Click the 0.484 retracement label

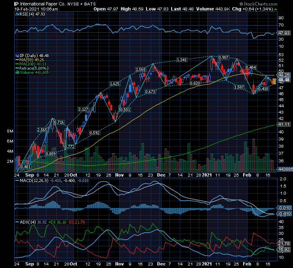[251, 68]
